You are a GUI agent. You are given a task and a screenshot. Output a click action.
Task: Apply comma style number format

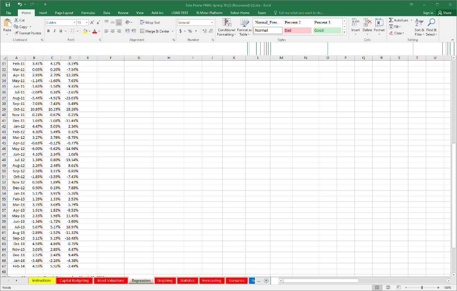point(196,31)
